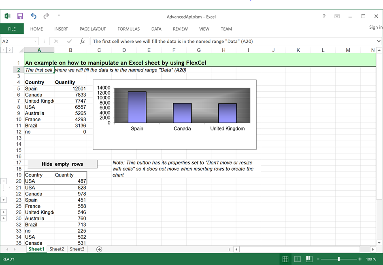Expand the formula bar with chevron
383x265 pixels.
(x=379, y=41)
